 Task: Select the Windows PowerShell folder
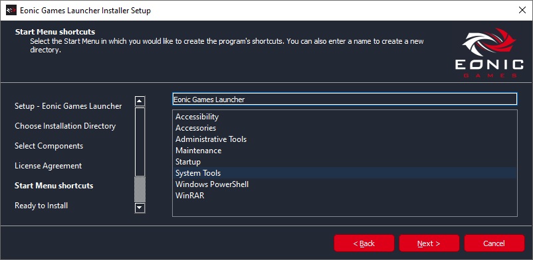(345, 184)
